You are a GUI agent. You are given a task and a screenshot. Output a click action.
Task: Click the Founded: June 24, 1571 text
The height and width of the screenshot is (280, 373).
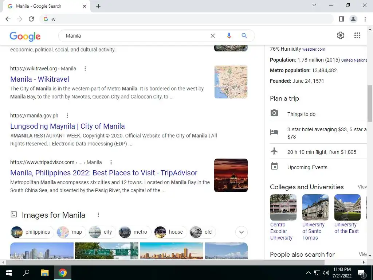pyautogui.click(x=297, y=81)
